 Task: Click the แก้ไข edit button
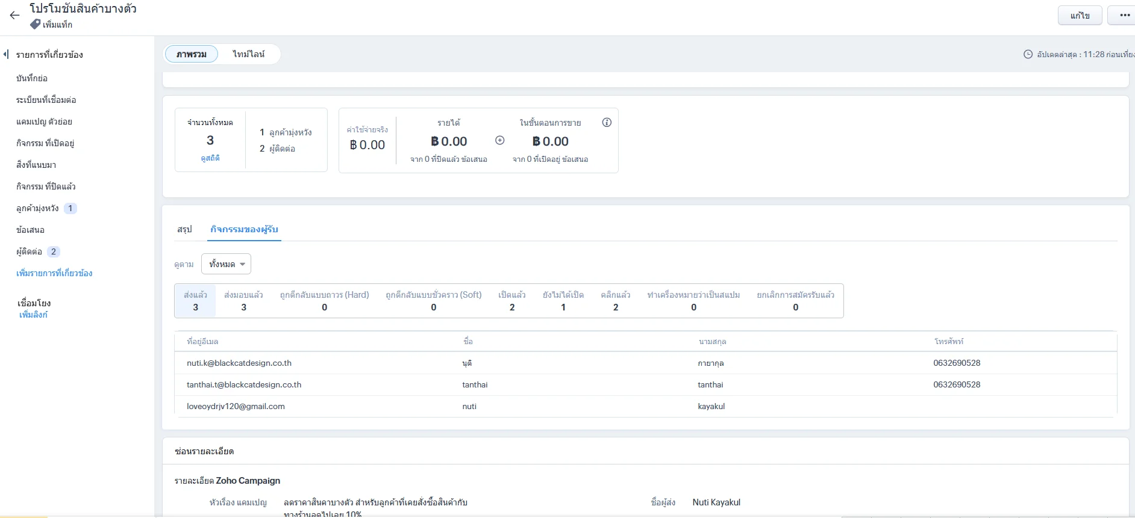1080,16
